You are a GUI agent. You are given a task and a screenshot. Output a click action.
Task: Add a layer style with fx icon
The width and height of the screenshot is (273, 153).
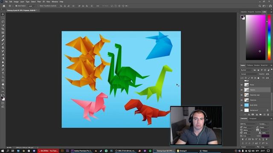(249, 115)
